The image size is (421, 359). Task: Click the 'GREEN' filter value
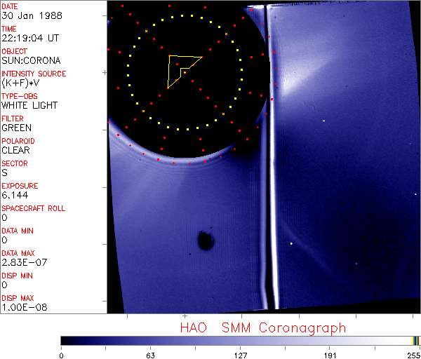pyautogui.click(x=16, y=128)
